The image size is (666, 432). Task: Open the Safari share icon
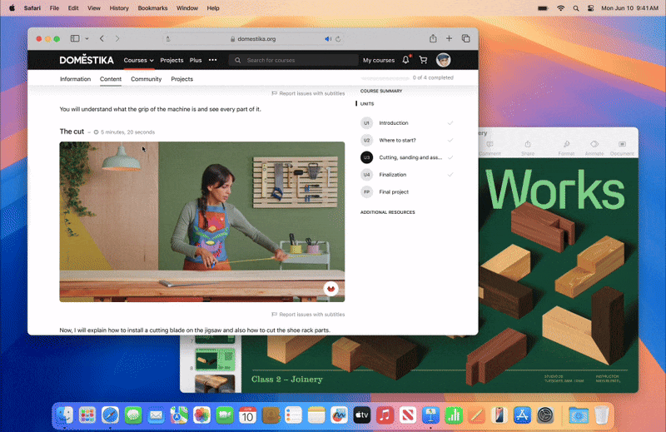tap(433, 38)
